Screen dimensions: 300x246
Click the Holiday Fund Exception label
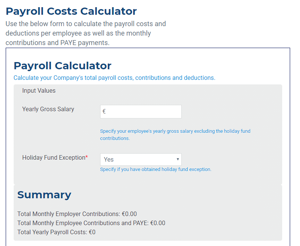(54, 157)
